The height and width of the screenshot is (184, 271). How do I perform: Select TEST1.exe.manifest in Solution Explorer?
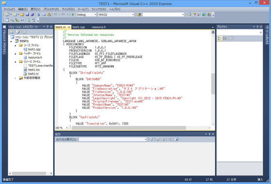click(41, 65)
